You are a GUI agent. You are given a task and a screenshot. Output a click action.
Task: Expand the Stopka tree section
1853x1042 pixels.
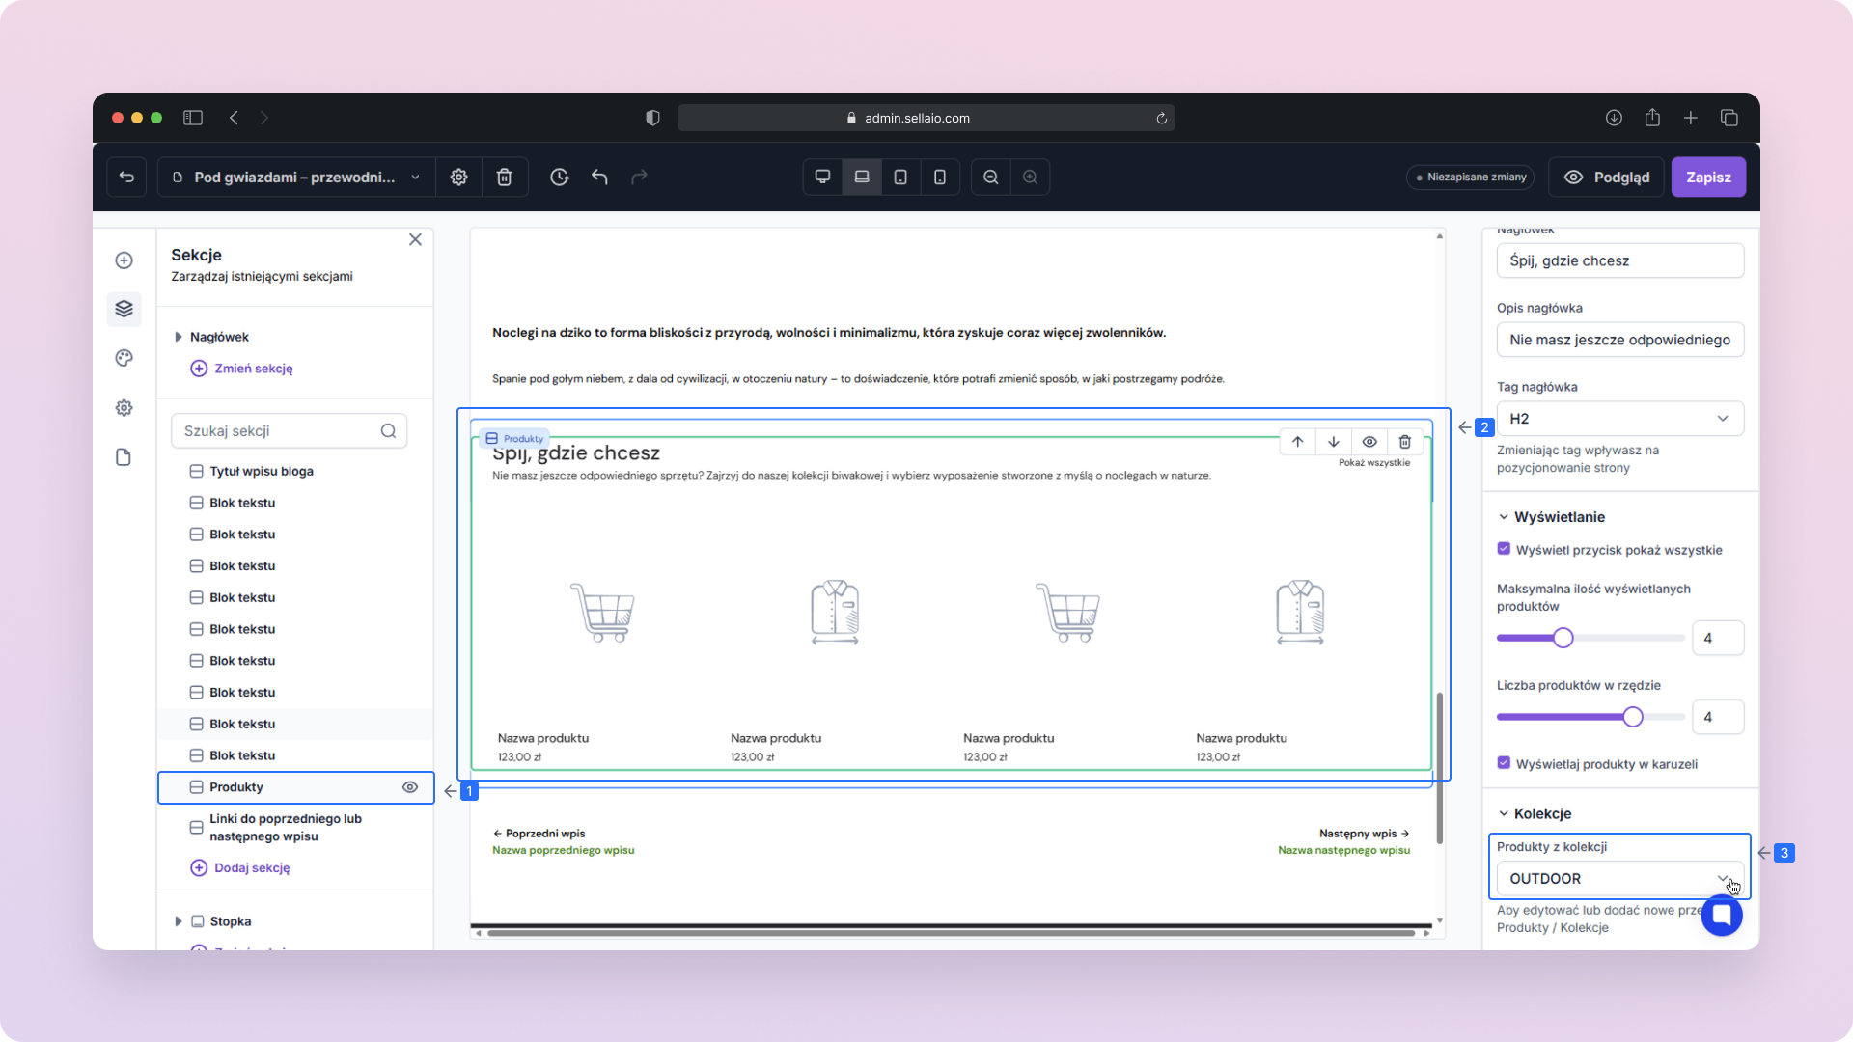178,921
